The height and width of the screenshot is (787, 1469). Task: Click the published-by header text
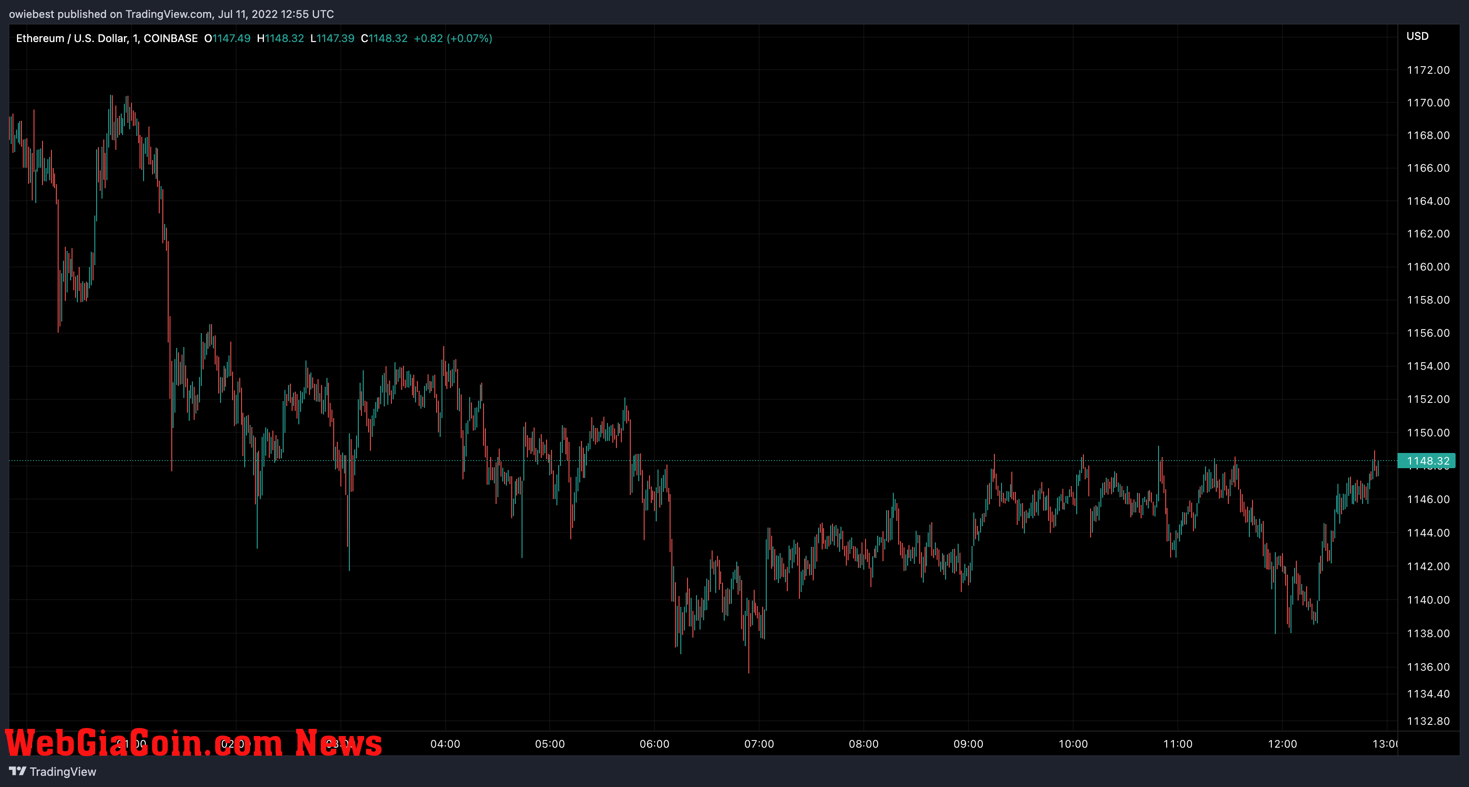(x=172, y=14)
